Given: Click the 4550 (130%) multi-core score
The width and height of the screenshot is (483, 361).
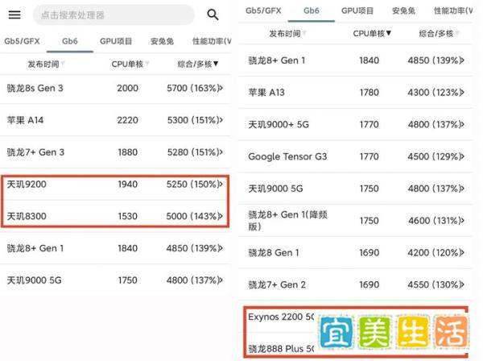Looking at the screenshot, I should (433, 284).
